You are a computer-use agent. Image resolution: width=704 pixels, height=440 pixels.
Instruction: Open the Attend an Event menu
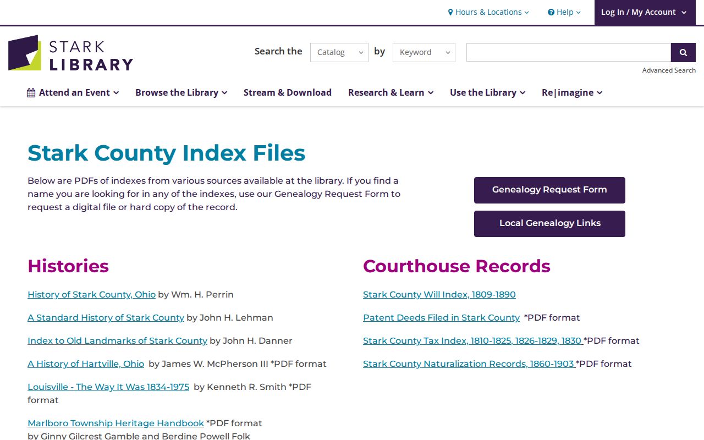coord(73,92)
